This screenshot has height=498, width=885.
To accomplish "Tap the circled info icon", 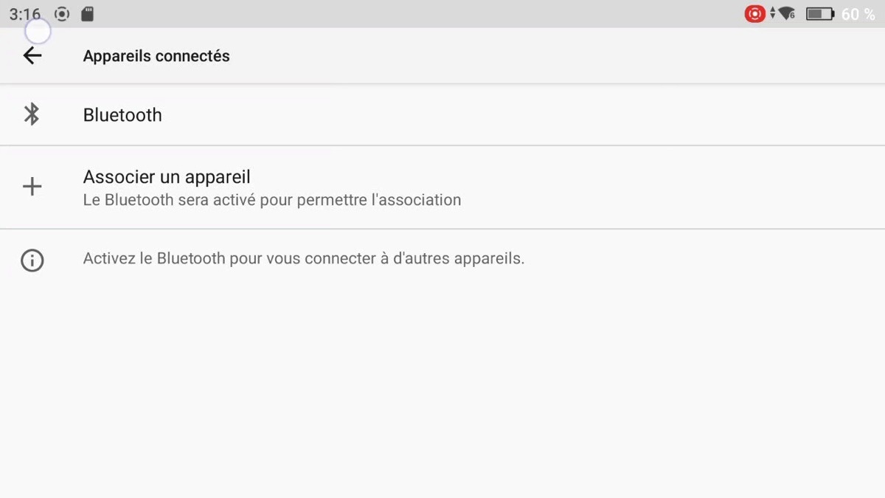I will pyautogui.click(x=32, y=260).
